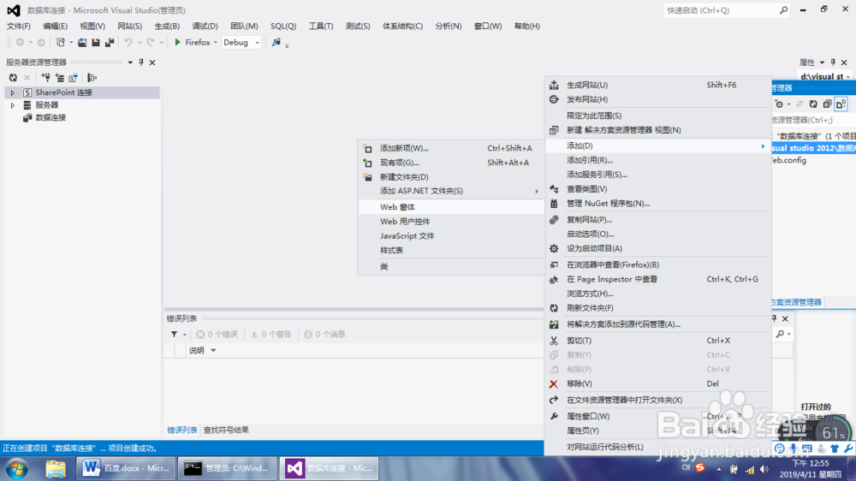
Task: Select JavaScript 文件 in the submenu
Action: pyautogui.click(x=451, y=236)
